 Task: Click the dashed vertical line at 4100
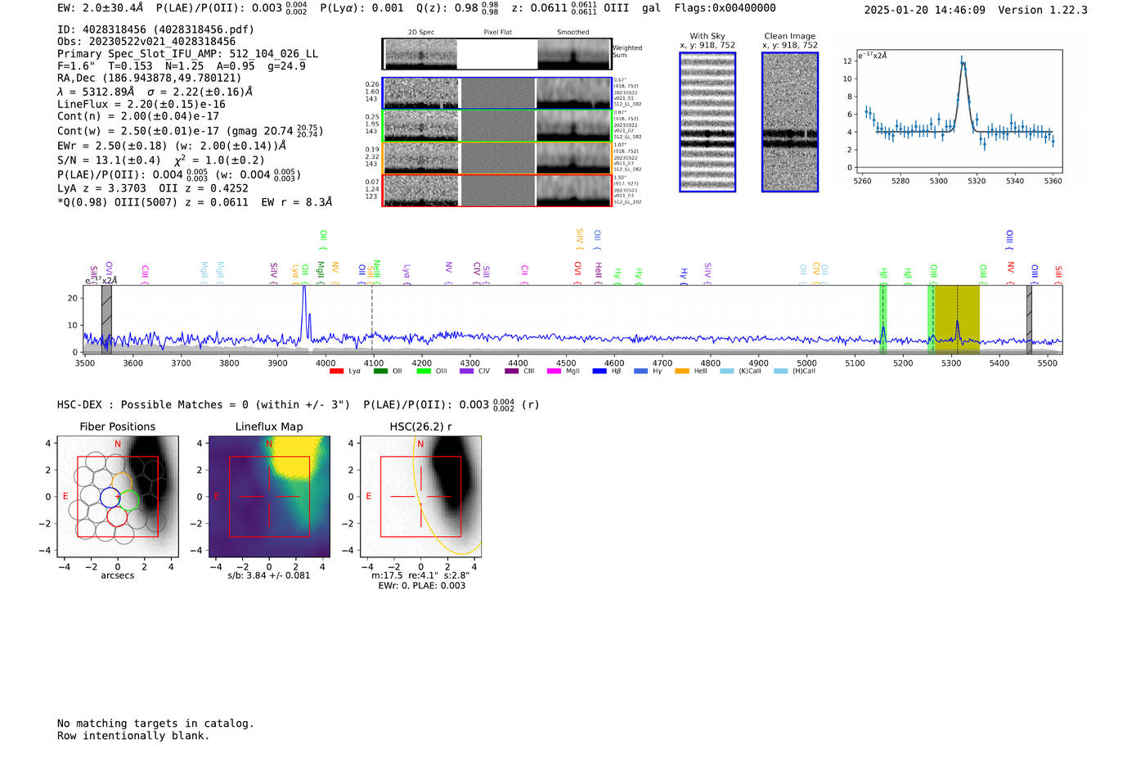click(372, 319)
